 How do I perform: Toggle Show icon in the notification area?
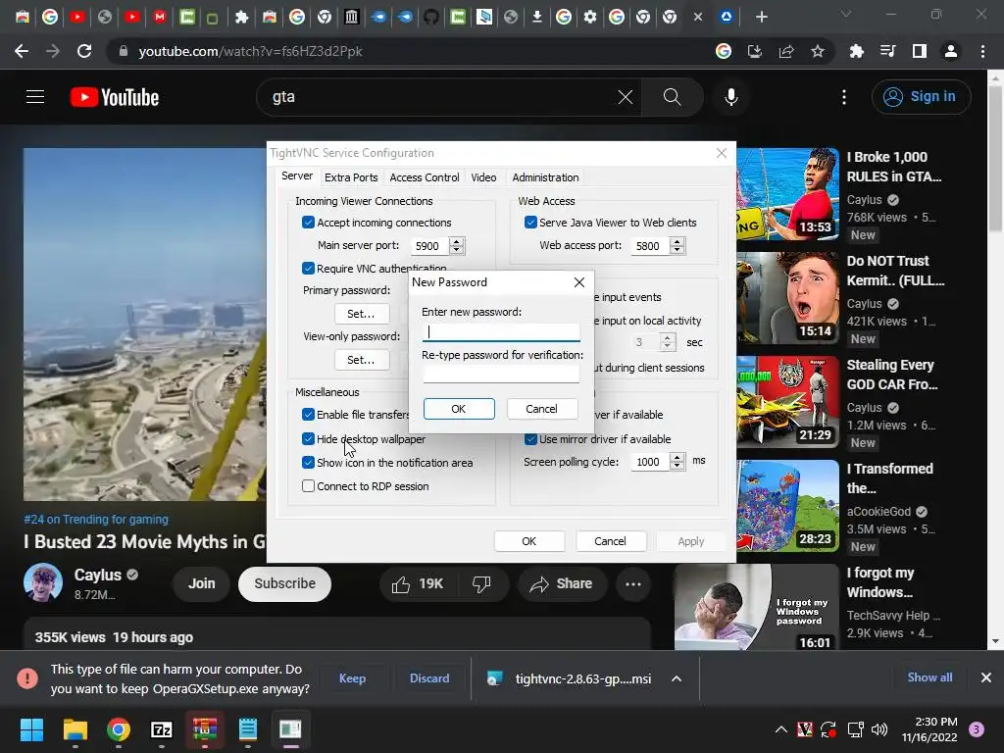pos(308,463)
